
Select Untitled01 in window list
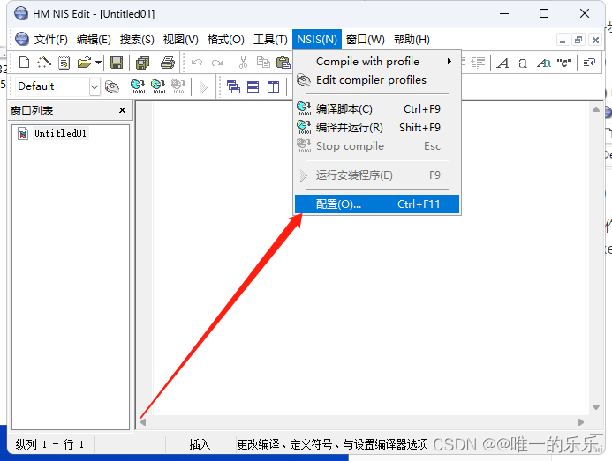(60, 133)
